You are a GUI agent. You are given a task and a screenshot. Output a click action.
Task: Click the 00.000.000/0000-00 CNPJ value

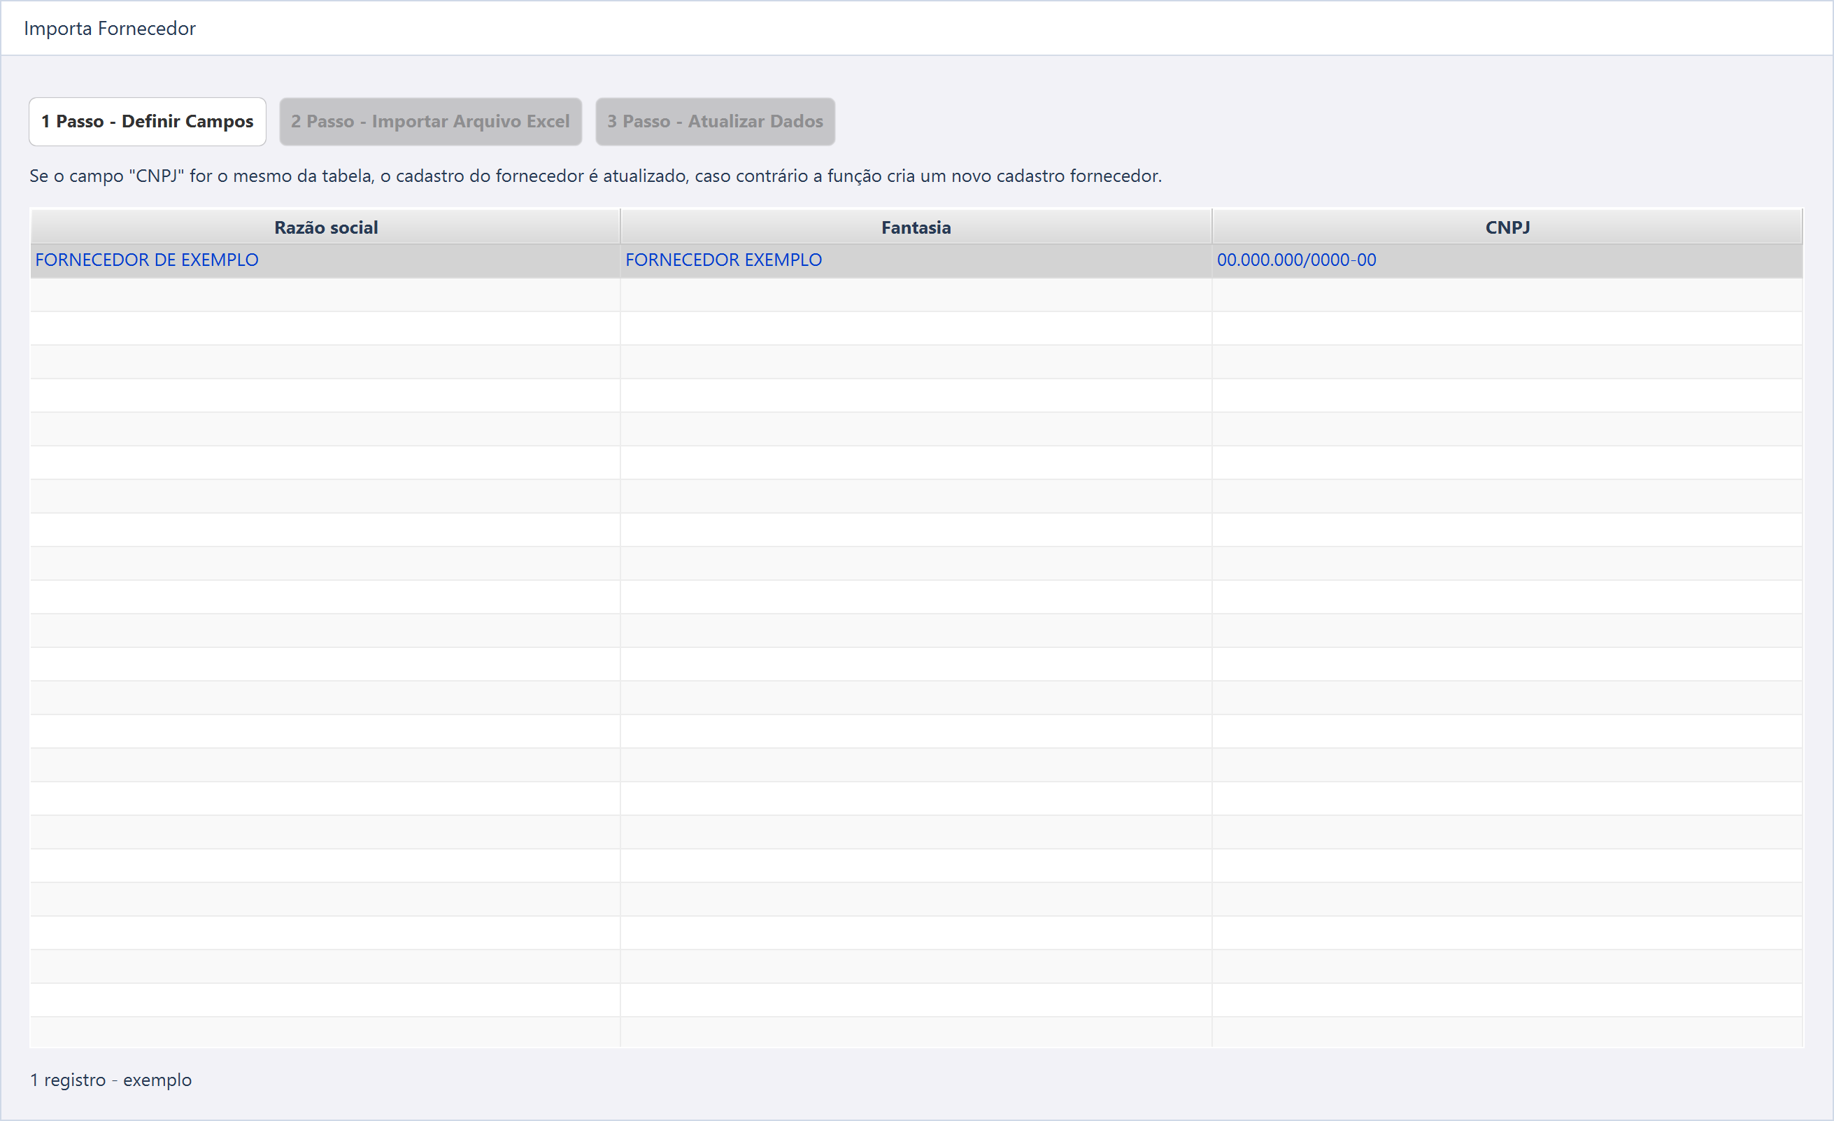[1296, 261]
